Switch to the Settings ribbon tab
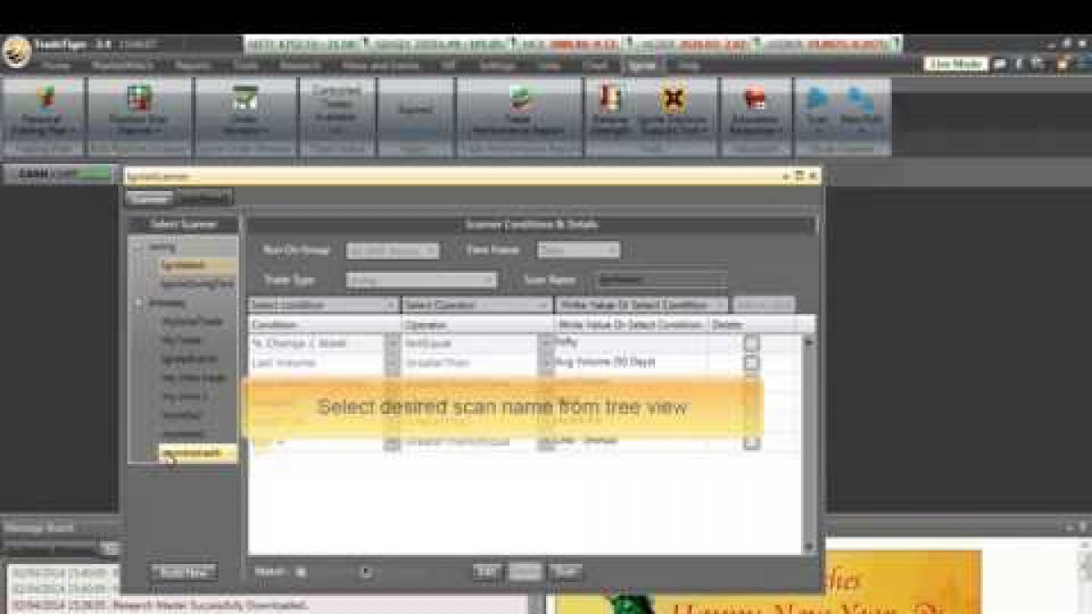The width and height of the screenshot is (1092, 614). click(497, 65)
